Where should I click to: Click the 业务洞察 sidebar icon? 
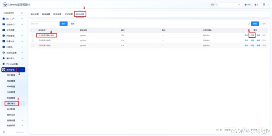(x=4, y=30)
